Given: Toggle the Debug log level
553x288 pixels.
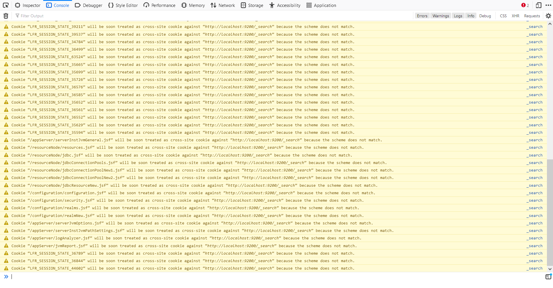Looking at the screenshot, I should [x=485, y=16].
